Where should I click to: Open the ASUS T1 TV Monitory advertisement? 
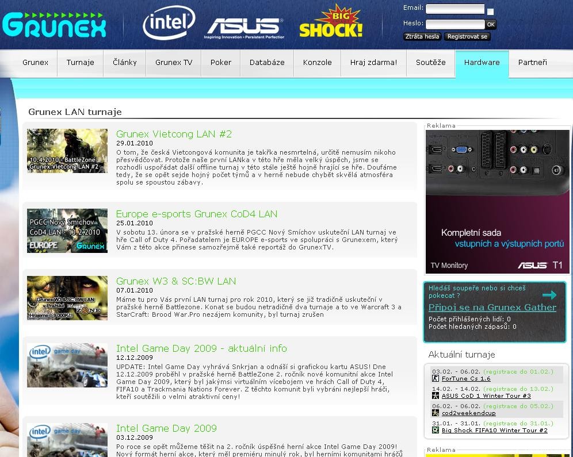(x=498, y=202)
